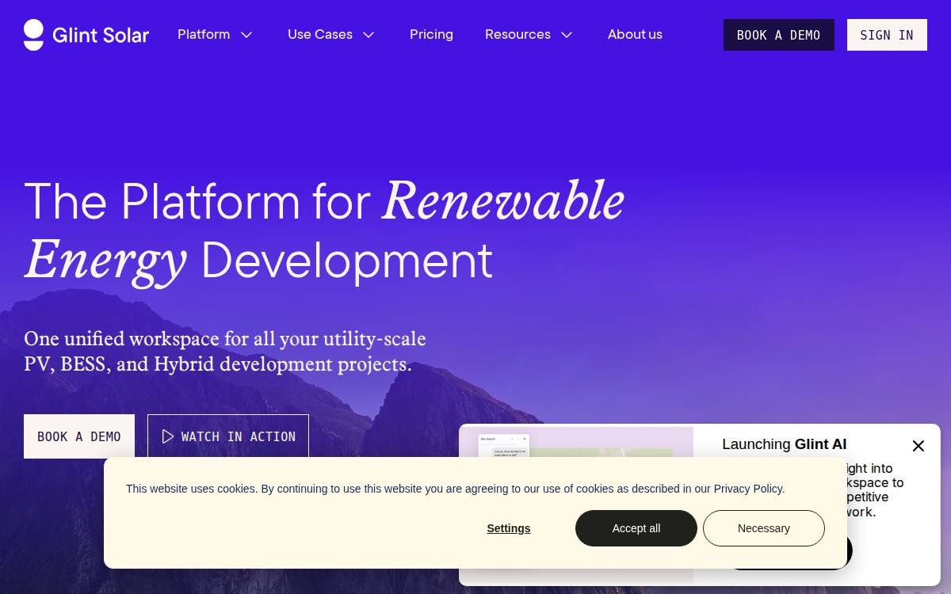951x594 pixels.
Task: Expand the Resources chevron arrow
Action: 567,35
